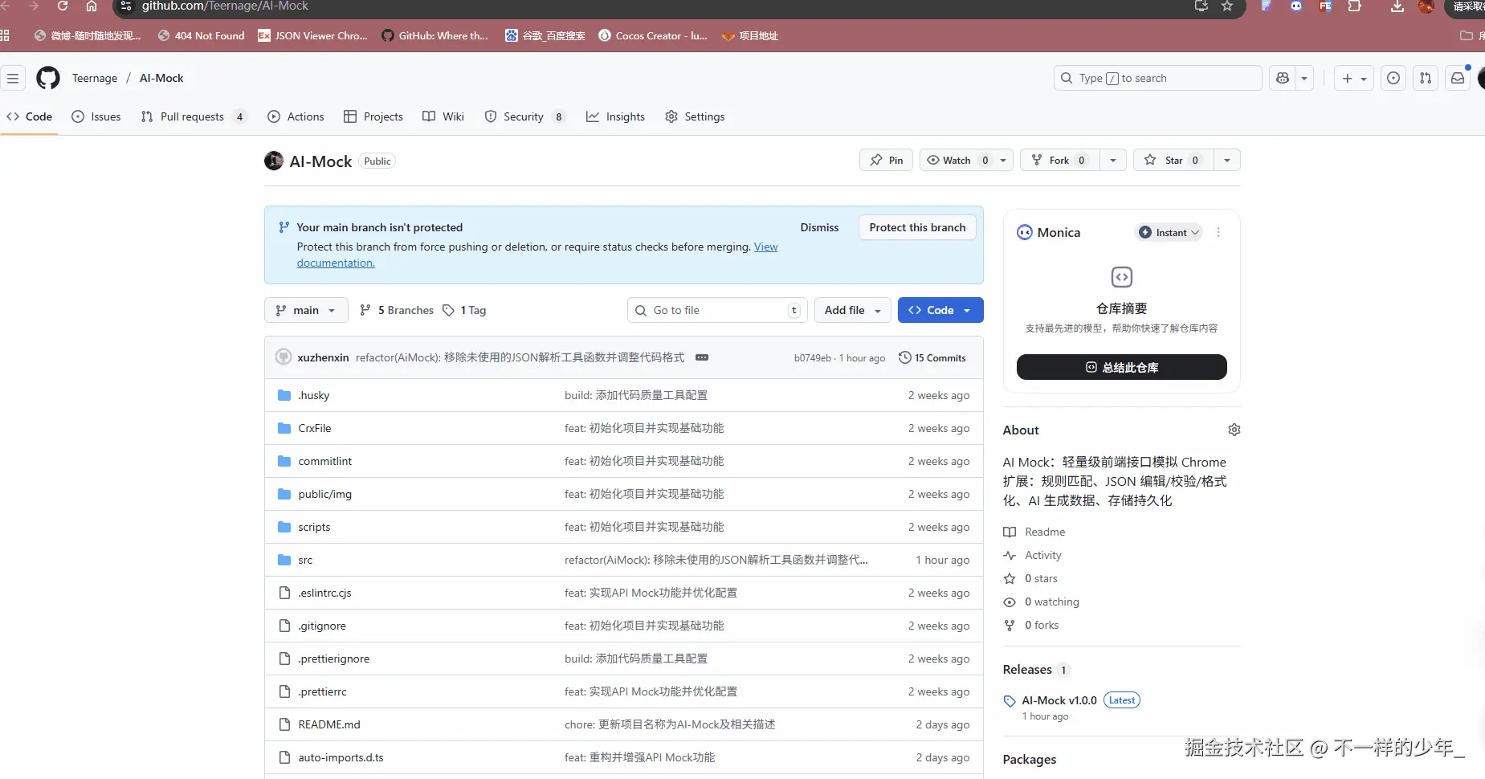The image size is (1485, 779).
Task: Switch to the Actions tab
Action: tap(296, 116)
